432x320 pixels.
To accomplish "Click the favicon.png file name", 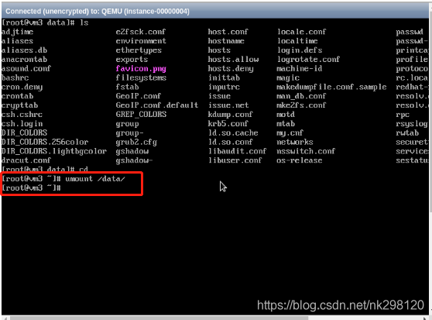I will (x=141, y=68).
